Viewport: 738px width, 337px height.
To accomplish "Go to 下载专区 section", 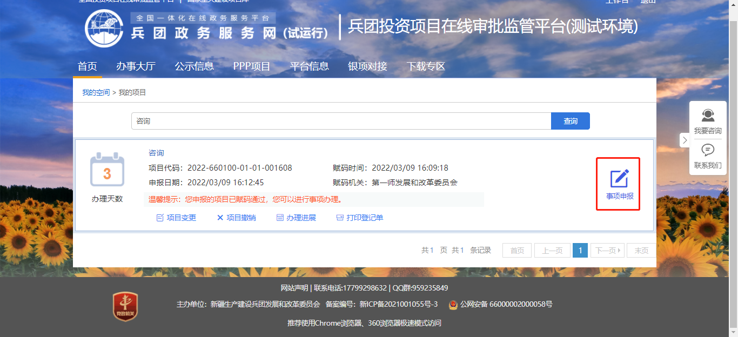I will pyautogui.click(x=426, y=66).
